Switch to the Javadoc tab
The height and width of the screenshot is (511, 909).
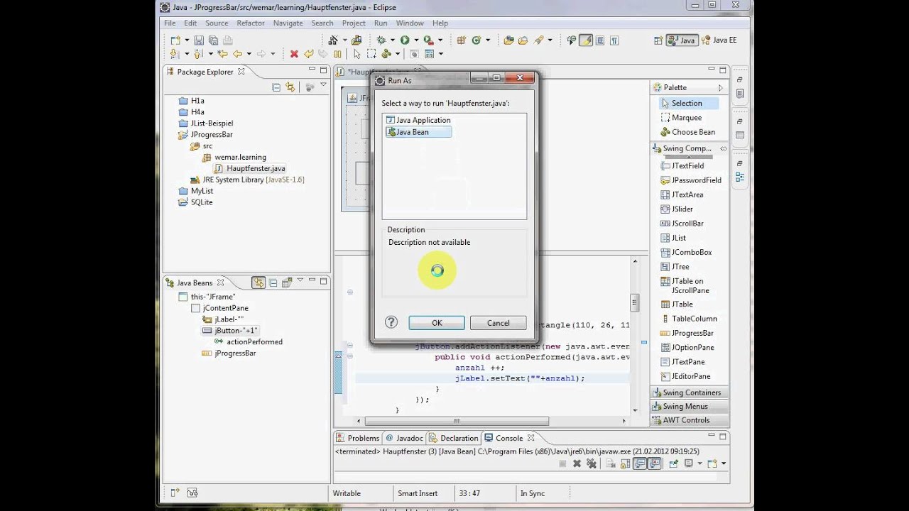404,438
